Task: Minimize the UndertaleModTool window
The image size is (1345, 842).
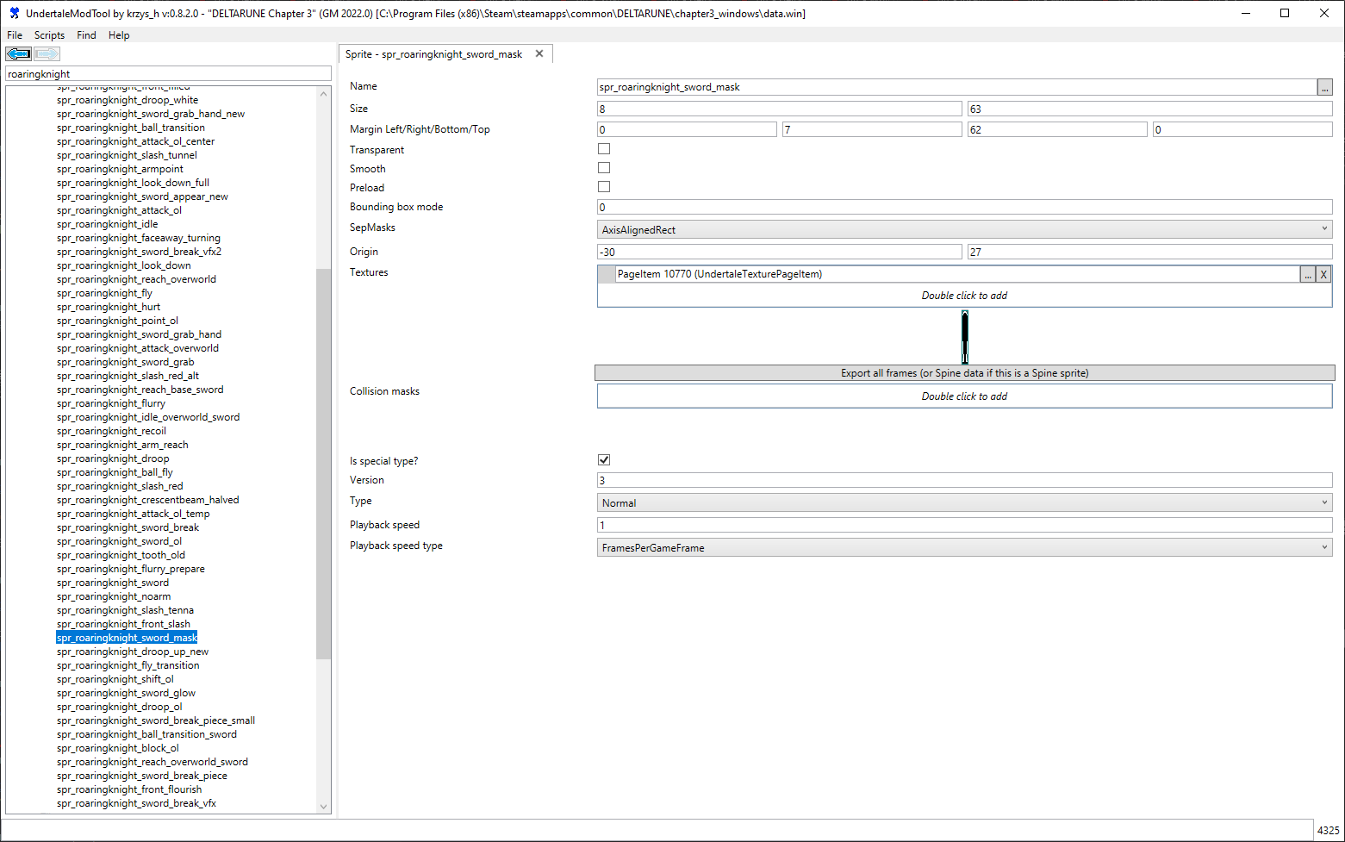Action: 1245,13
